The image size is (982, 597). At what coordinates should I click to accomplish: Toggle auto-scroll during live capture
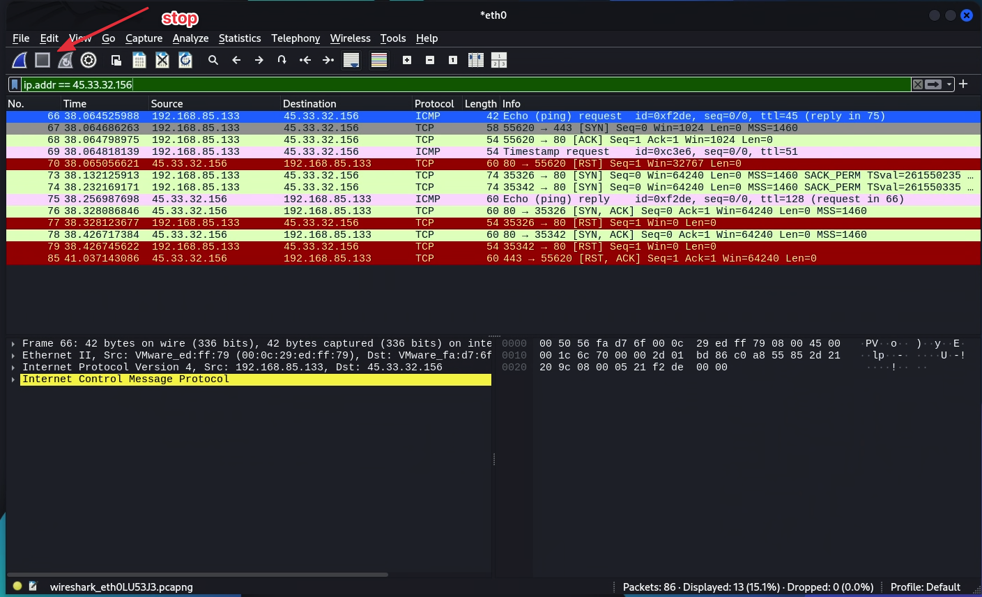point(351,61)
